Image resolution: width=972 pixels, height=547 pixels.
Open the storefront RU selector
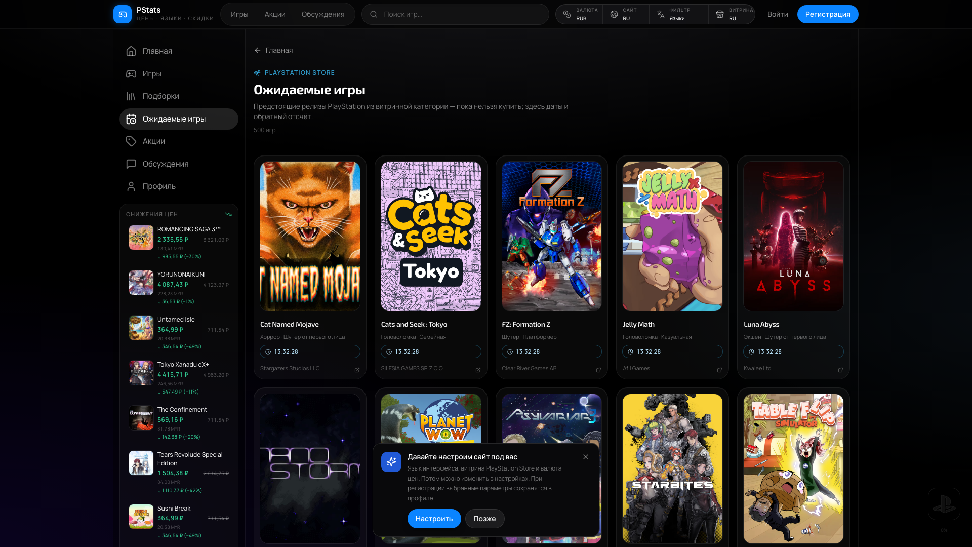[732, 14]
